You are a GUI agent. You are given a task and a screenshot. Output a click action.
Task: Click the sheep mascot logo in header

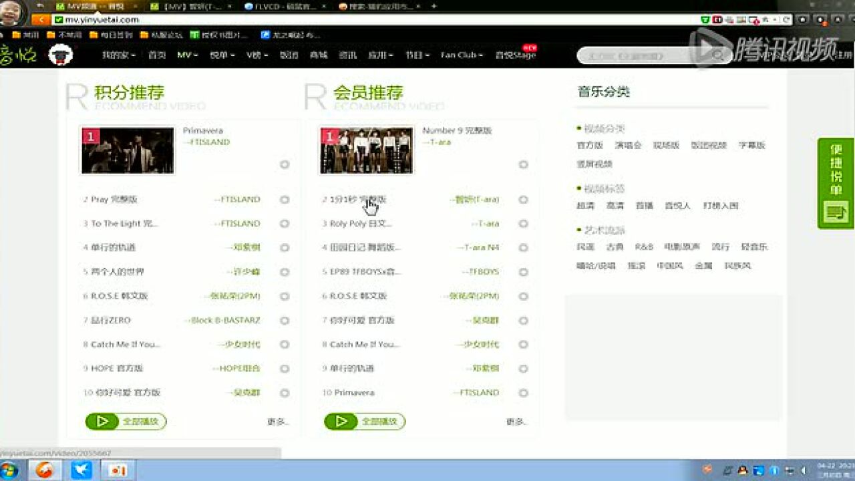61,55
